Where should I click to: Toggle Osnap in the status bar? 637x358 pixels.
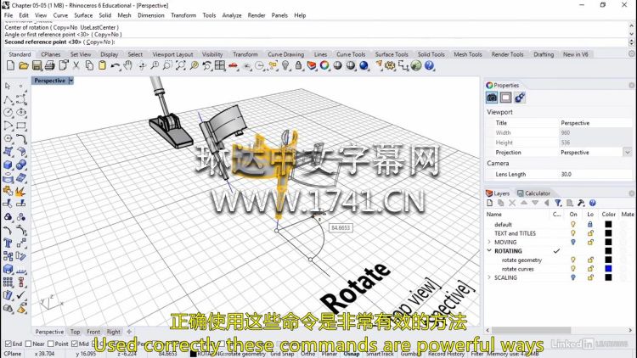tap(352, 354)
